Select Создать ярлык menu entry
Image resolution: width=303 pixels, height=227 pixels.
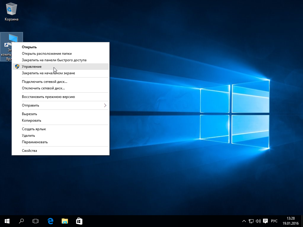point(34,129)
